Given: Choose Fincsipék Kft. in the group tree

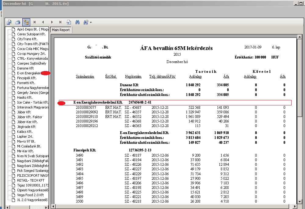Looking at the screenshot, I should (27, 78).
